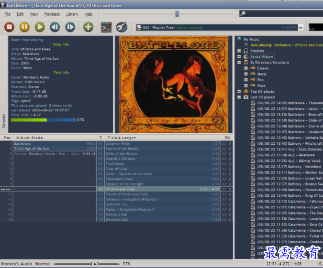Pause playback with the yellow pause button
Viewport: 323px width, 268px height.
click(x=24, y=27)
